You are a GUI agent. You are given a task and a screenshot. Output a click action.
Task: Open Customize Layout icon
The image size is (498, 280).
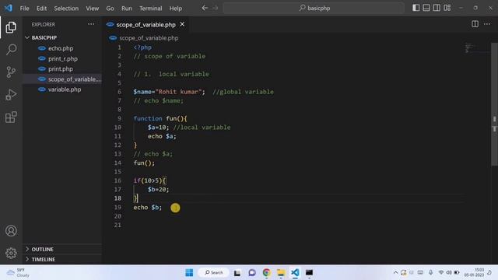click(x=447, y=8)
